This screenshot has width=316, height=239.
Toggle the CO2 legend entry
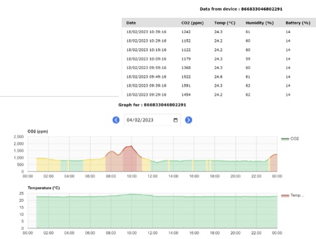[x=290, y=139]
